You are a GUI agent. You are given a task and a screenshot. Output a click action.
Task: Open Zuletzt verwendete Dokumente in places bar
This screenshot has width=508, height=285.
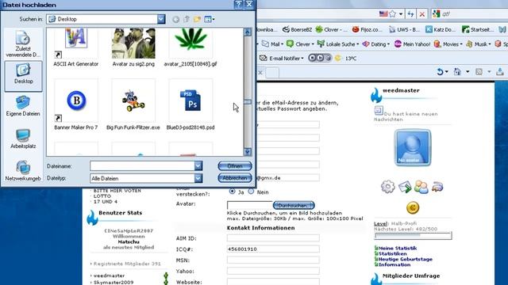(23, 44)
